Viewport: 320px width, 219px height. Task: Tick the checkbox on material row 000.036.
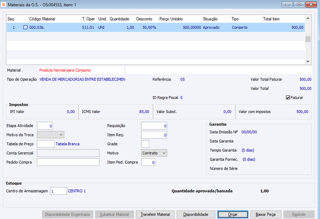[x=25, y=27]
